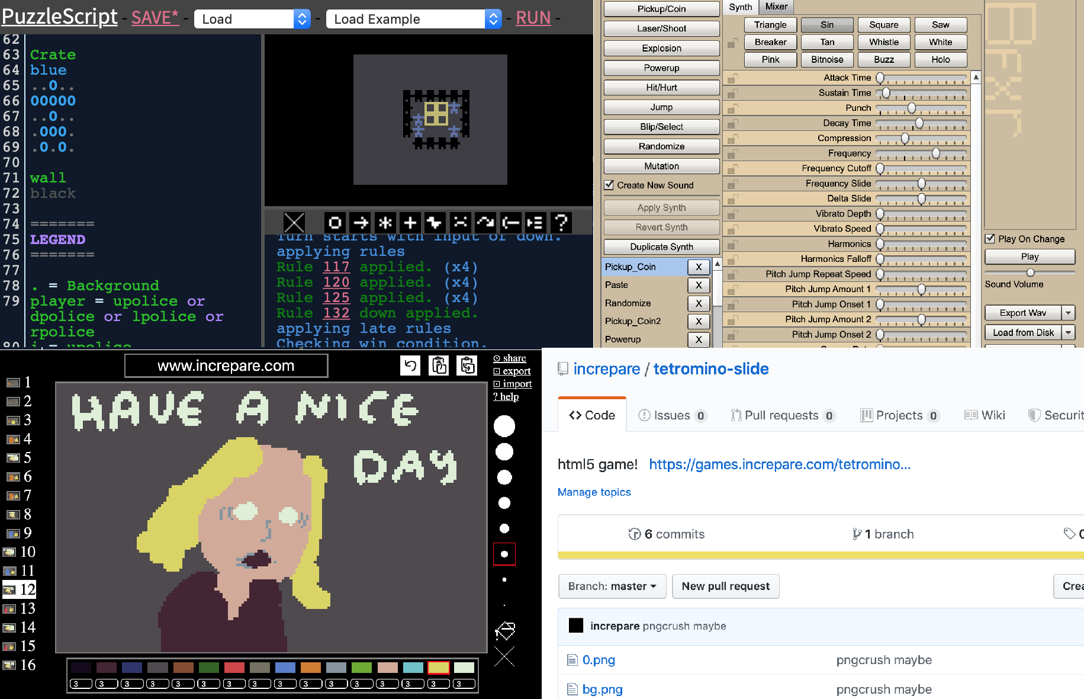The height and width of the screenshot is (699, 1084).
Task: Open the 0.png file in the repository
Action: point(599,660)
